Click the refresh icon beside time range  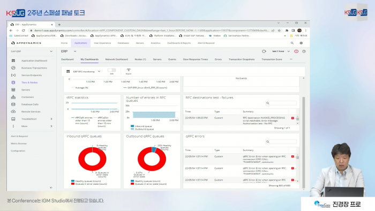(264, 51)
